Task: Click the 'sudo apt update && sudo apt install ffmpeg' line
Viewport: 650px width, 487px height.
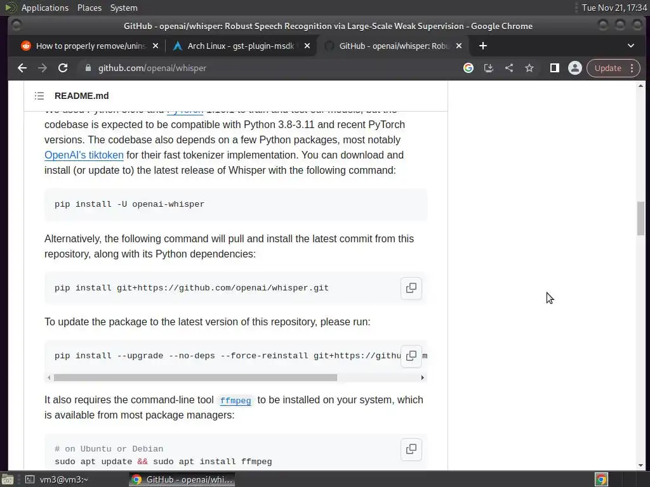Action: click(x=163, y=462)
